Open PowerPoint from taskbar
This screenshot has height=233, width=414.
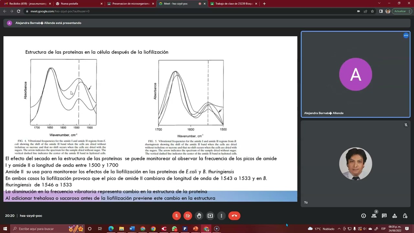click(195, 229)
